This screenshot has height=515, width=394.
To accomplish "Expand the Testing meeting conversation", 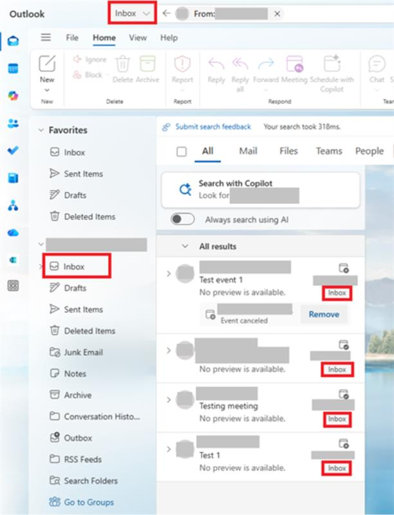I will tap(169, 400).
